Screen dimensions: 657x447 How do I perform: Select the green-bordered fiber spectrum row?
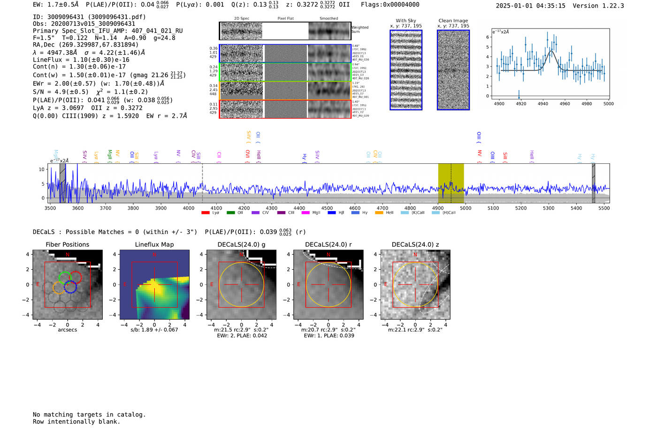tap(285, 72)
